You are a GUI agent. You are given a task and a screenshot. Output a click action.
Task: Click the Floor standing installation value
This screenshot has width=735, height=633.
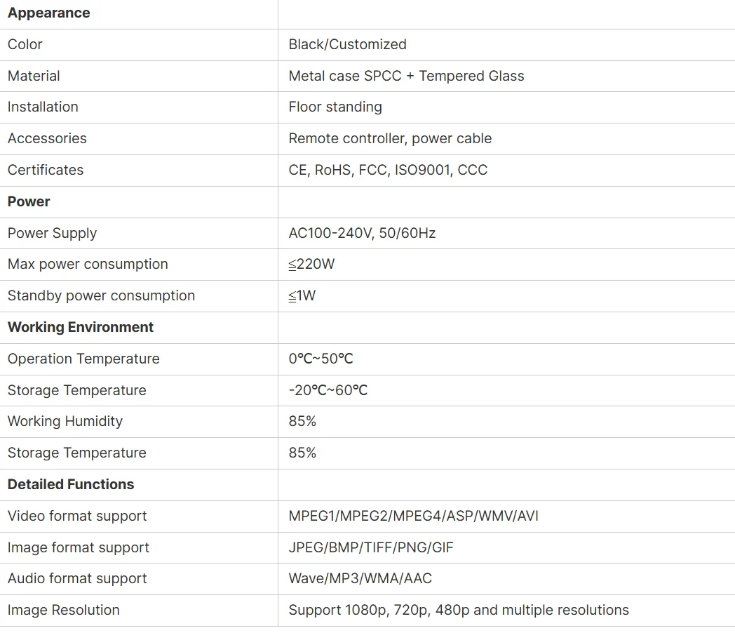(335, 107)
